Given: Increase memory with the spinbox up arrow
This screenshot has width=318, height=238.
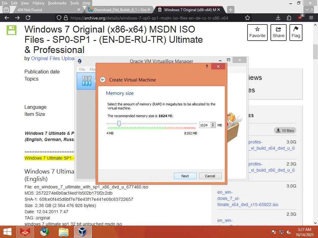Looking at the screenshot, I should click(213, 124).
